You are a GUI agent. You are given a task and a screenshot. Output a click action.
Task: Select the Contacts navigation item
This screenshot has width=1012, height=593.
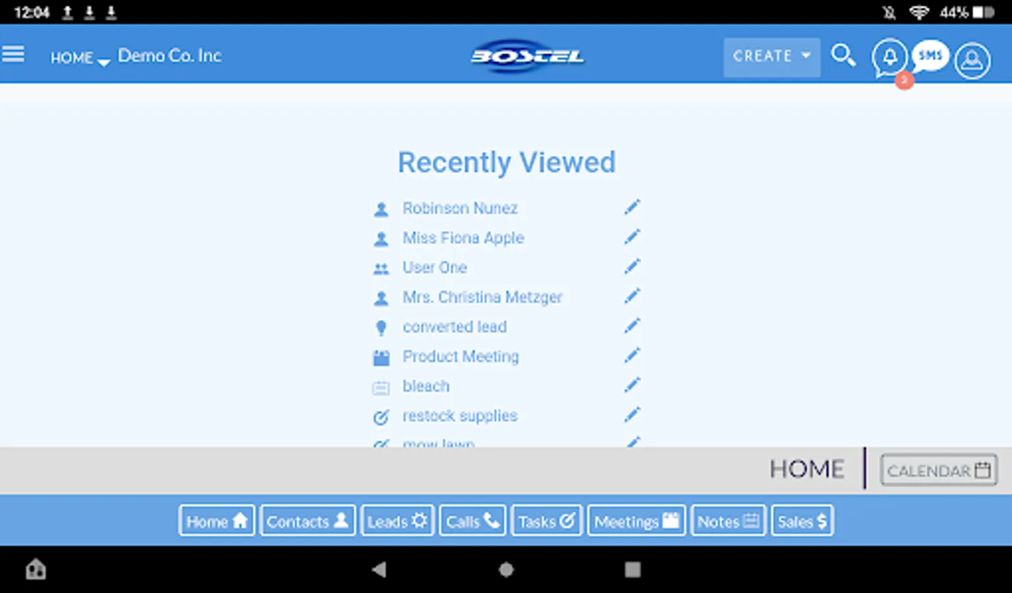pyautogui.click(x=307, y=521)
